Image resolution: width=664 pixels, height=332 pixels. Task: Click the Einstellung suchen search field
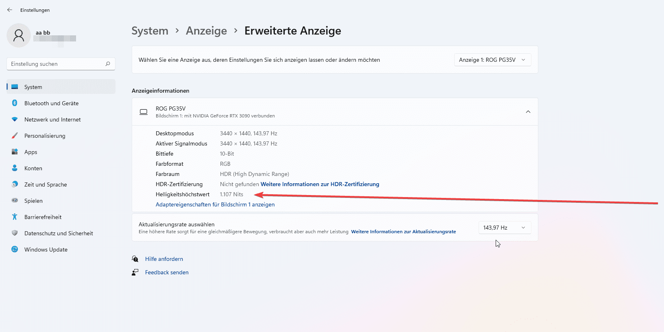[x=57, y=64]
